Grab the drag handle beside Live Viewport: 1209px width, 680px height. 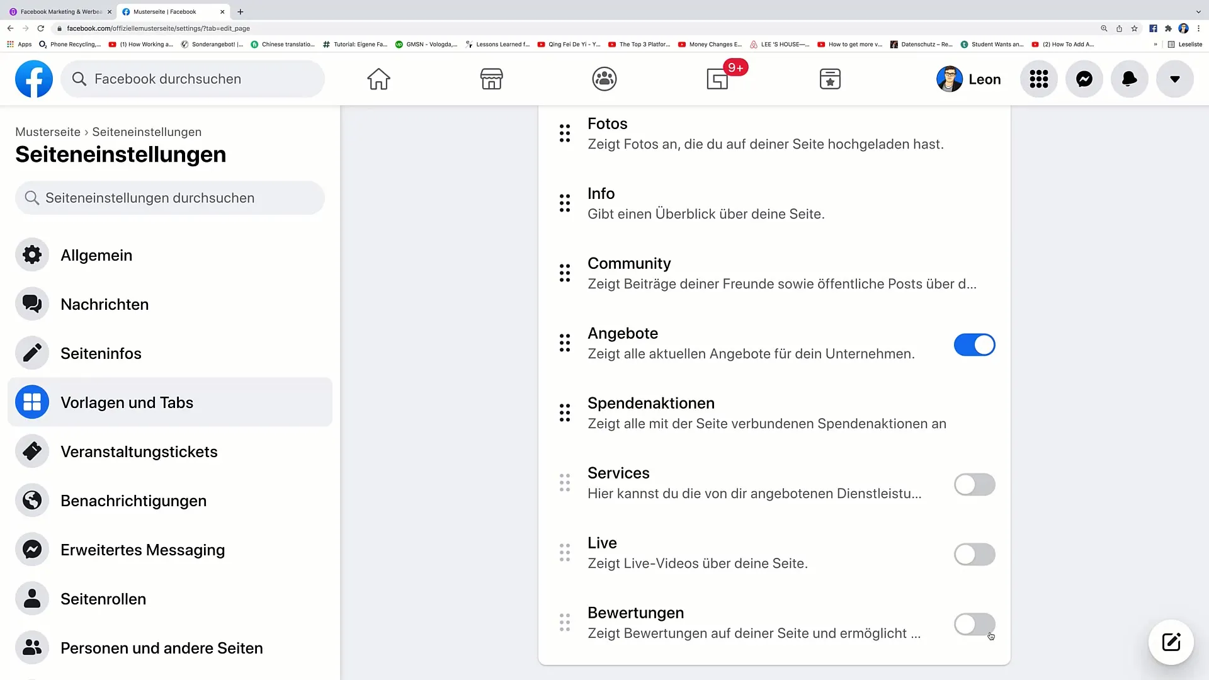pyautogui.click(x=565, y=553)
